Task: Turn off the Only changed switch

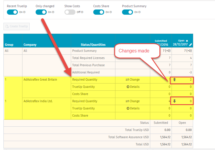Action: (41, 12)
